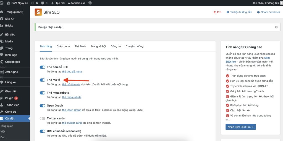Toggle the URL chính tắc (canonical) switch
This screenshot has height=141, width=283.
(42, 131)
